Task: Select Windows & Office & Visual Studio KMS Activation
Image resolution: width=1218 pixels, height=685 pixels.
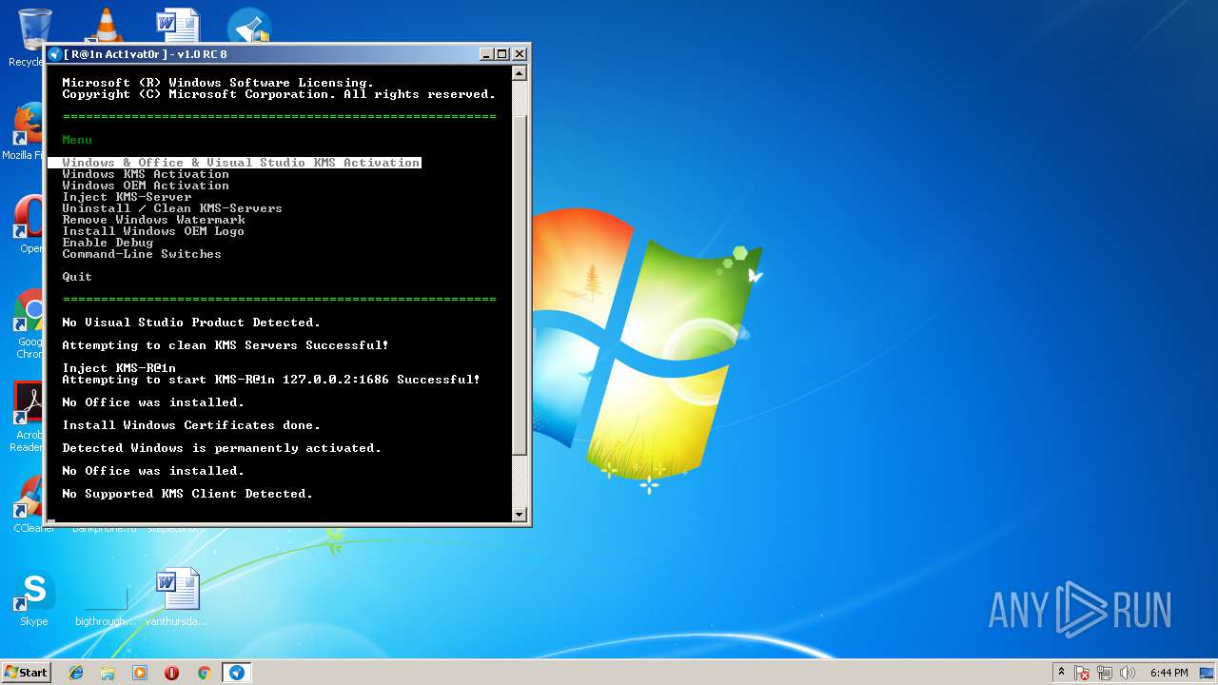Action: (234, 163)
